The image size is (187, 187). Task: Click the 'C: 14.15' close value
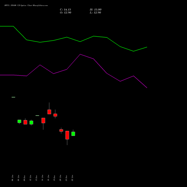coord(65,10)
